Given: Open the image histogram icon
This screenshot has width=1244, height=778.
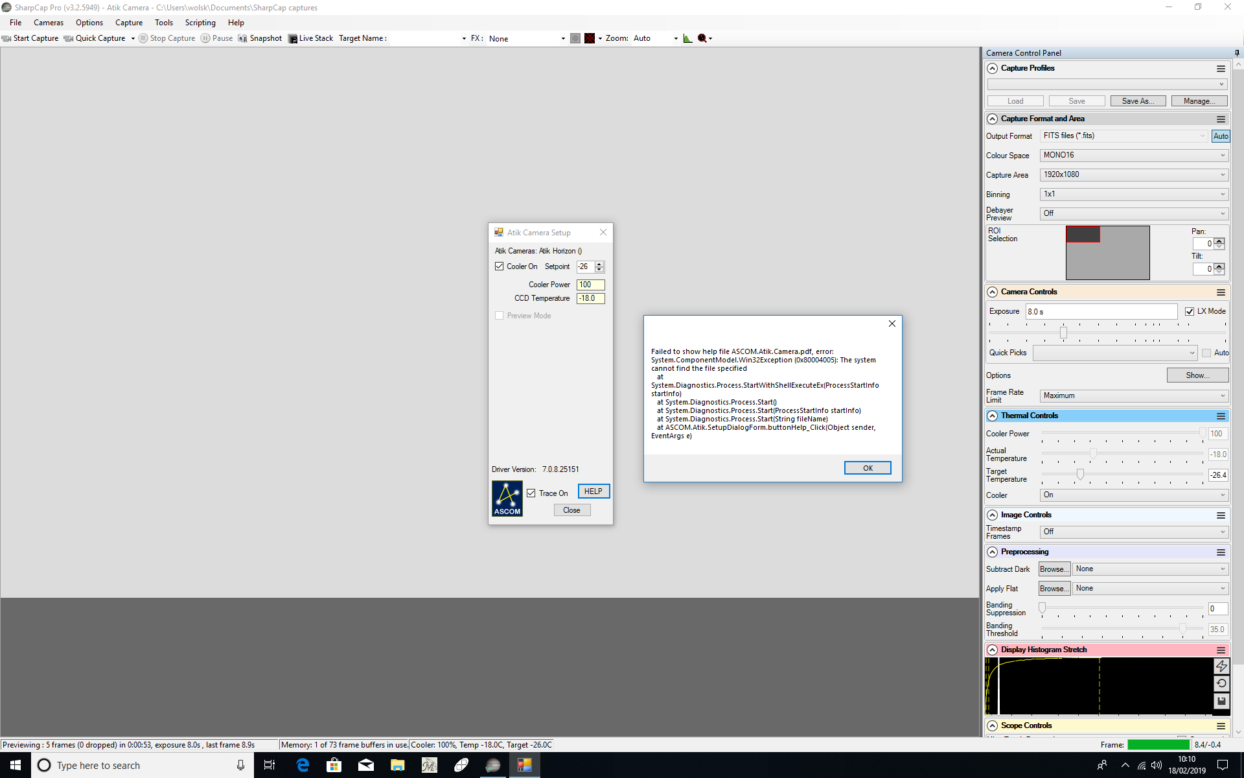Looking at the screenshot, I should point(687,38).
